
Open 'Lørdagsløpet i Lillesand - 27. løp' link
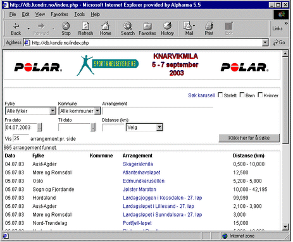[x=158, y=206]
